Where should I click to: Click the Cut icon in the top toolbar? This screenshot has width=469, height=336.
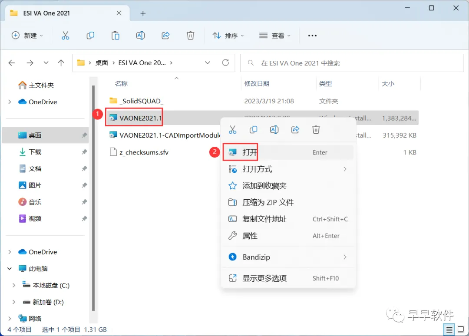[65, 36]
